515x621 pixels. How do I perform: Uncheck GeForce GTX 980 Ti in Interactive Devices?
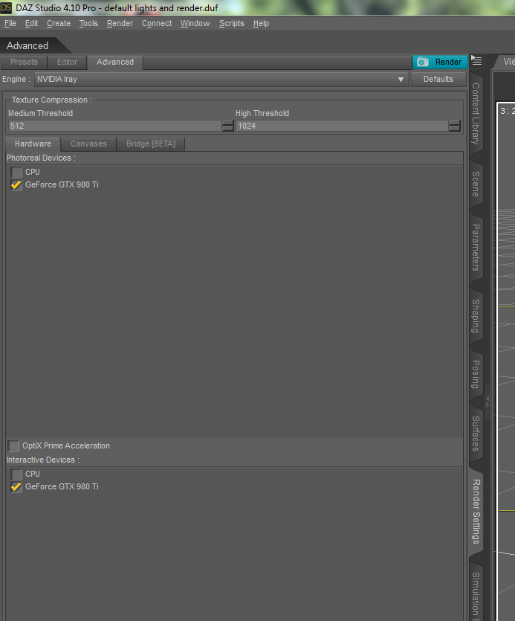pos(16,486)
